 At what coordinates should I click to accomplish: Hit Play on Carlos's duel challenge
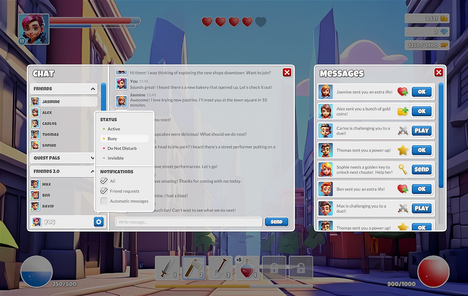[x=422, y=131]
